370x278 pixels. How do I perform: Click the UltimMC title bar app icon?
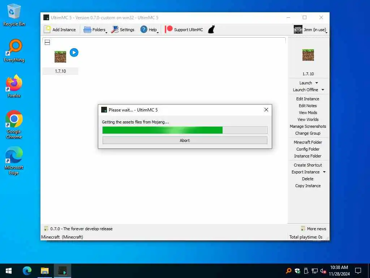(x=46, y=17)
